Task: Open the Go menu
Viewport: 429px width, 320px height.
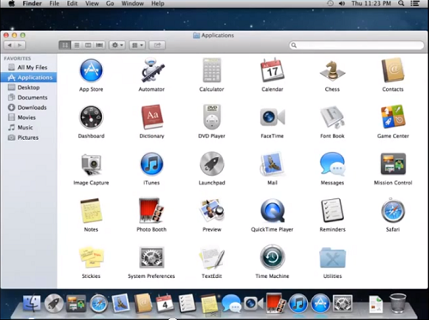Action: pyautogui.click(x=110, y=3)
